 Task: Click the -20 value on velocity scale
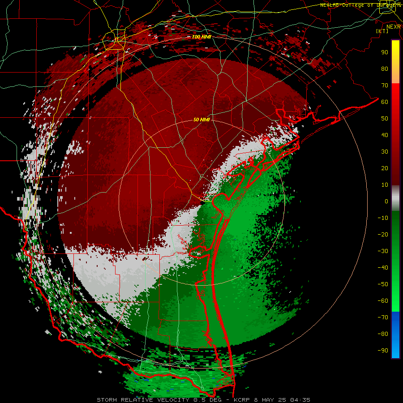(x=383, y=234)
